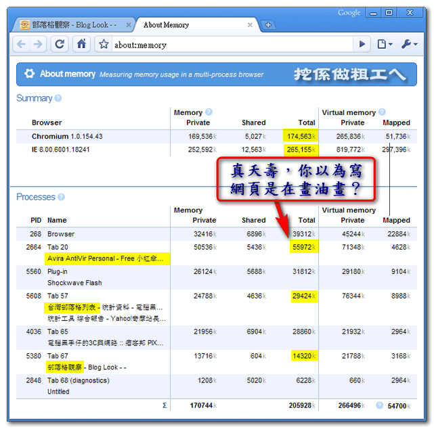Click the 169,536k private memory value
The height and width of the screenshot is (429, 434).
202,137
